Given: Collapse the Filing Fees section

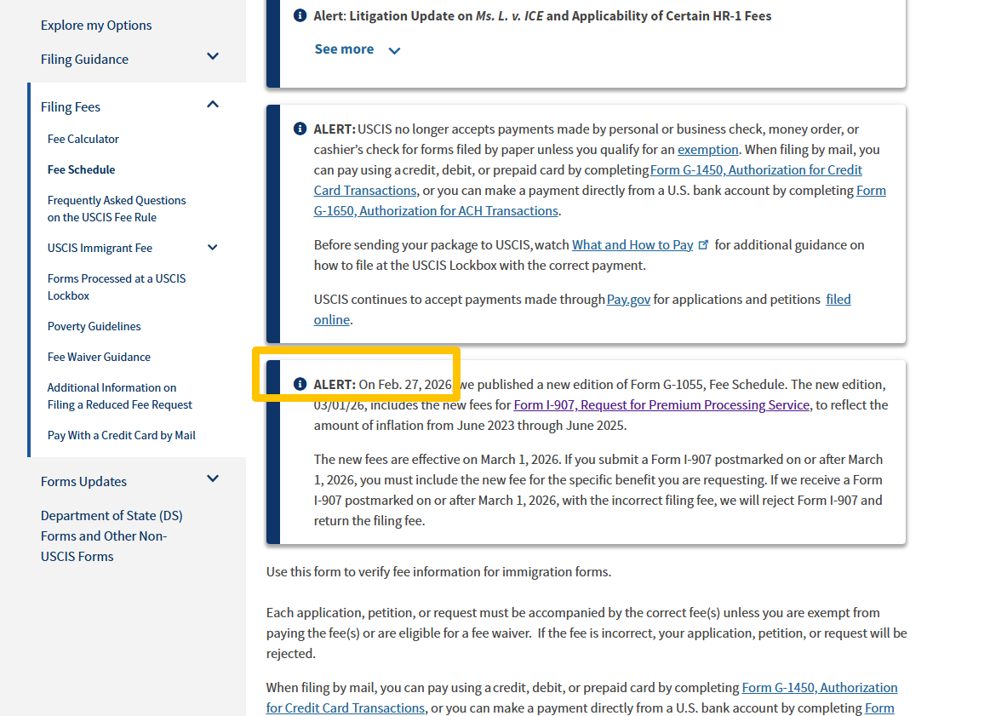Looking at the screenshot, I should tap(213, 105).
